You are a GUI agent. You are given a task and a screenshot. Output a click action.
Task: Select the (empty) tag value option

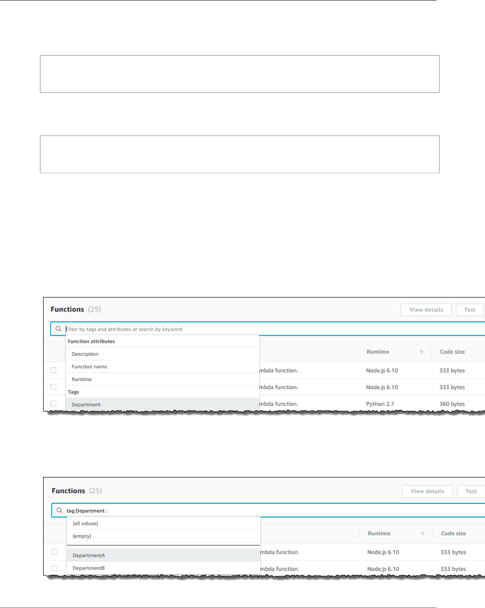[x=163, y=536]
